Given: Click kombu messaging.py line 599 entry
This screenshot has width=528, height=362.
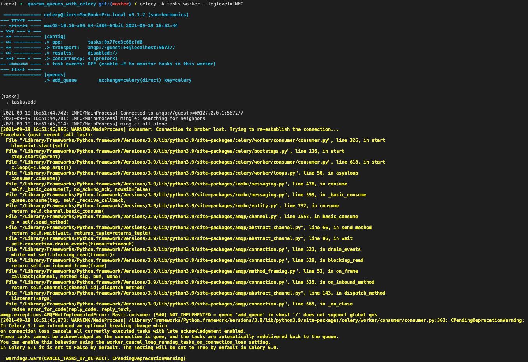Looking at the screenshot, I should click(186, 195).
